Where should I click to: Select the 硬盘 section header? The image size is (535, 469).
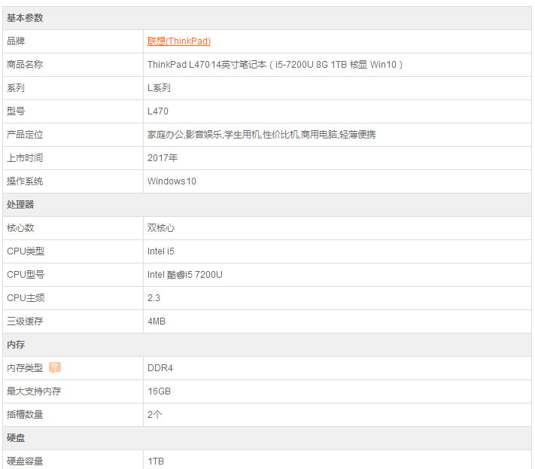click(267, 438)
